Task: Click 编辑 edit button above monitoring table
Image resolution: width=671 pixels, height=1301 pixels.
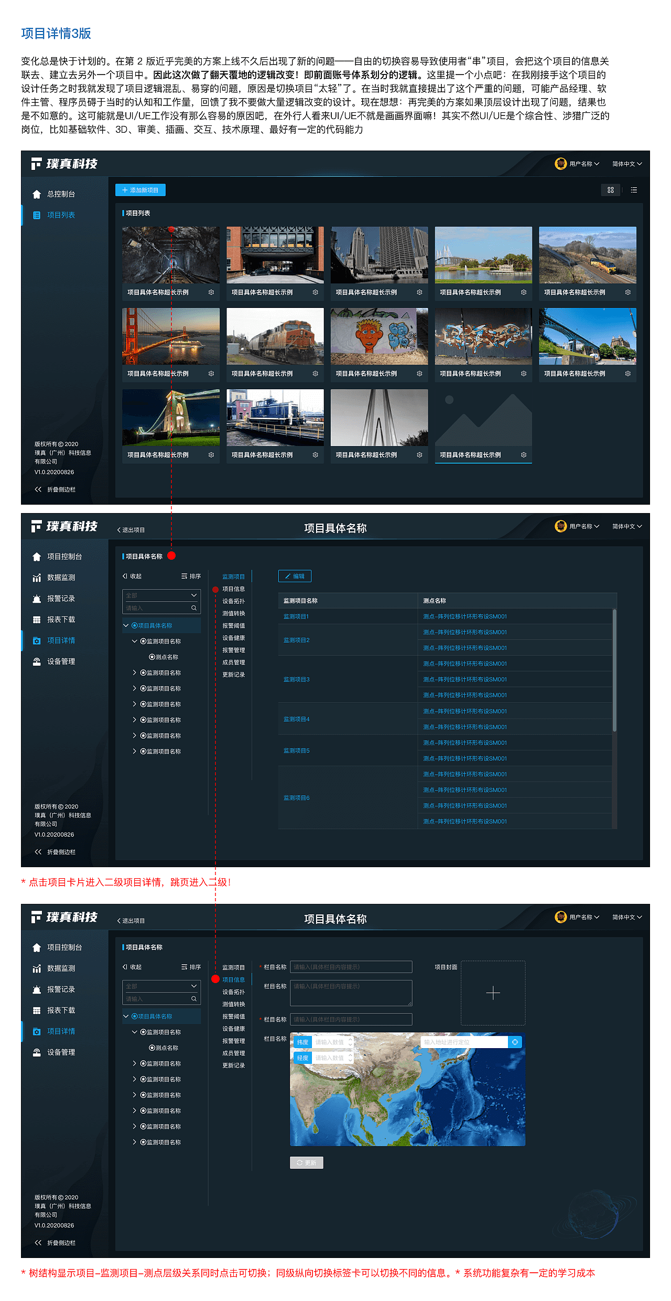Action: click(295, 576)
